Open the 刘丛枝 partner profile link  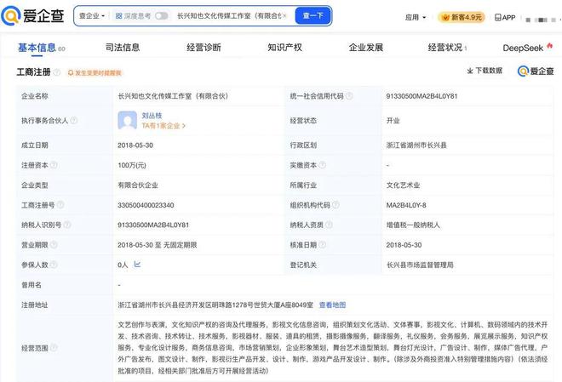point(152,115)
